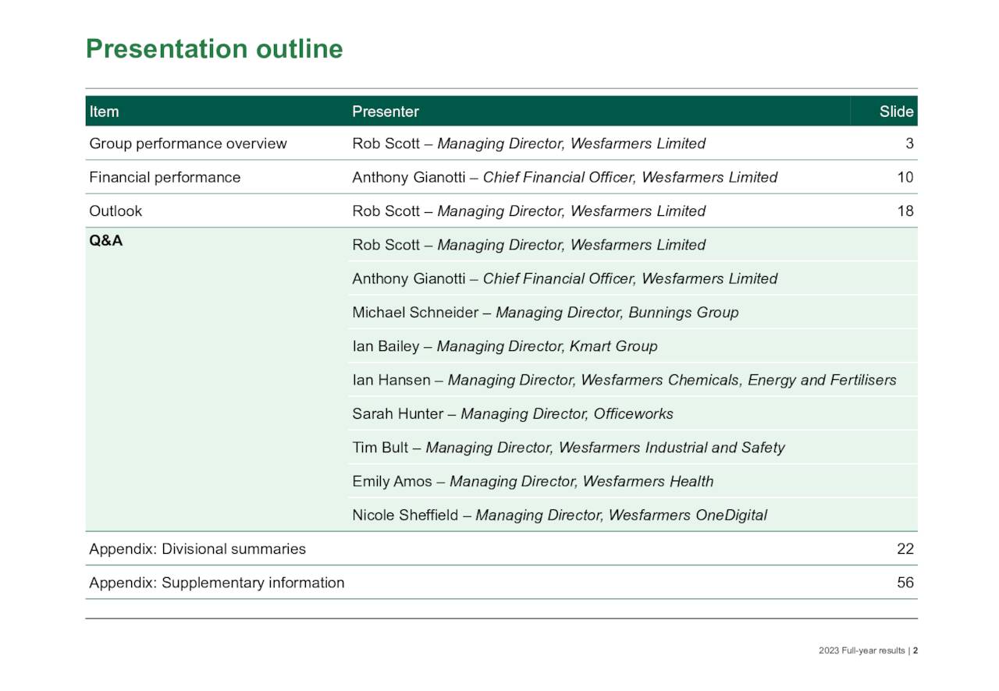Click slide number 18 for Outlook

pyautogui.click(x=905, y=211)
